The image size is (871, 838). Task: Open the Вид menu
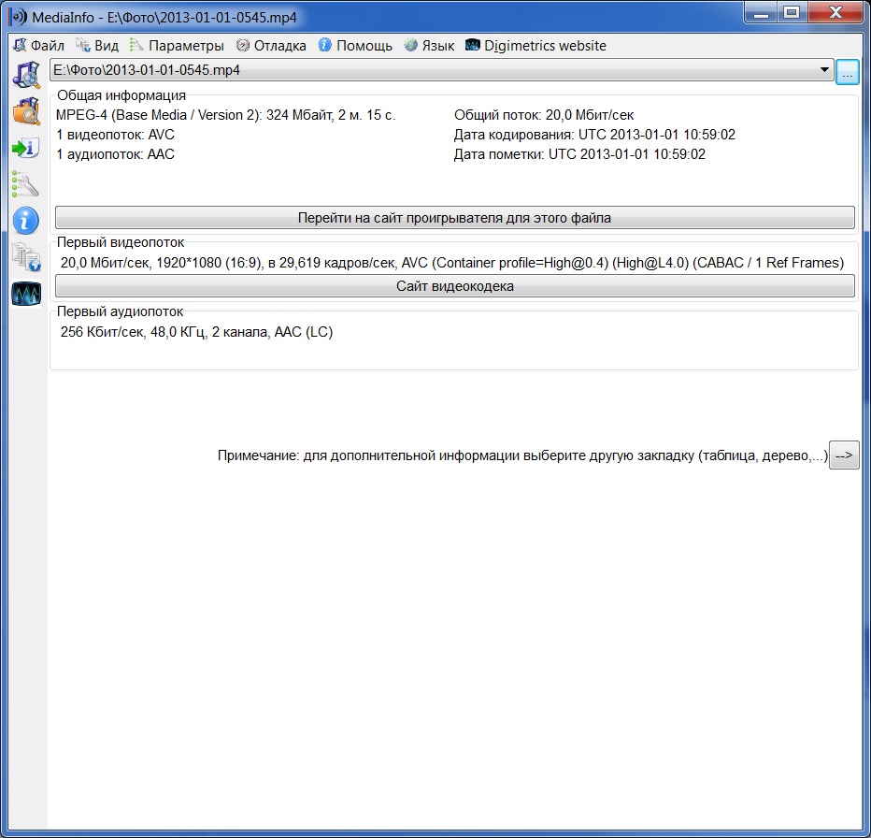(x=97, y=46)
